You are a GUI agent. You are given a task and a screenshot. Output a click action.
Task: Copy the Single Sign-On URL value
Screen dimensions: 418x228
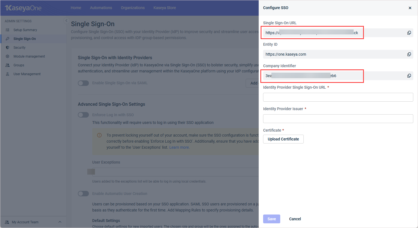pyautogui.click(x=409, y=33)
